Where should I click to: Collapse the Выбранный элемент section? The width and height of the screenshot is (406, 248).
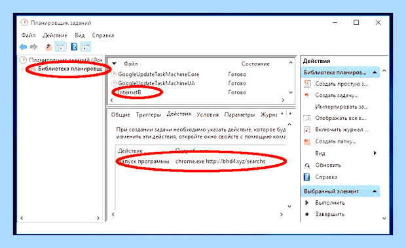[x=375, y=191]
